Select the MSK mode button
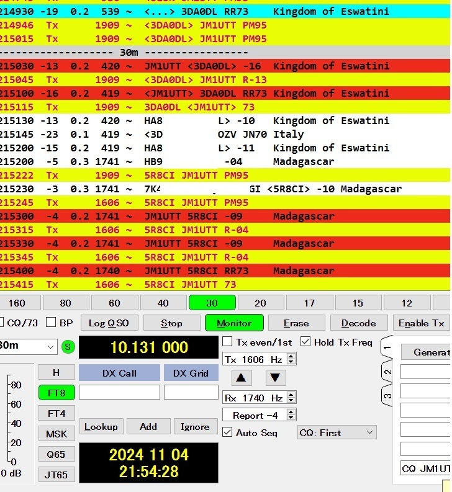 [56, 434]
